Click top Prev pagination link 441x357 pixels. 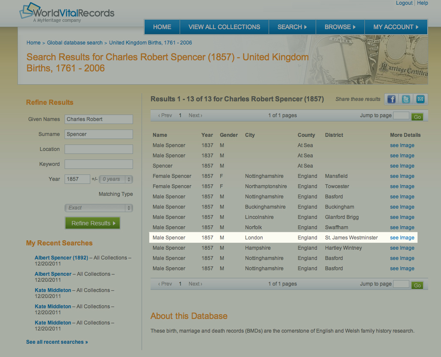pyautogui.click(x=165, y=115)
